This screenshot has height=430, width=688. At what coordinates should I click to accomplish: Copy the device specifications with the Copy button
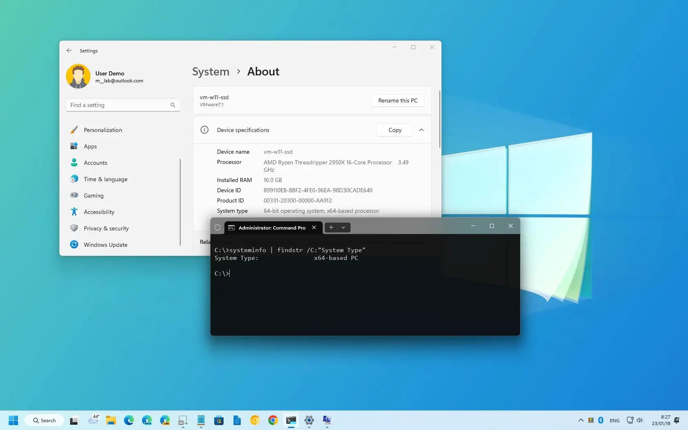click(x=394, y=130)
